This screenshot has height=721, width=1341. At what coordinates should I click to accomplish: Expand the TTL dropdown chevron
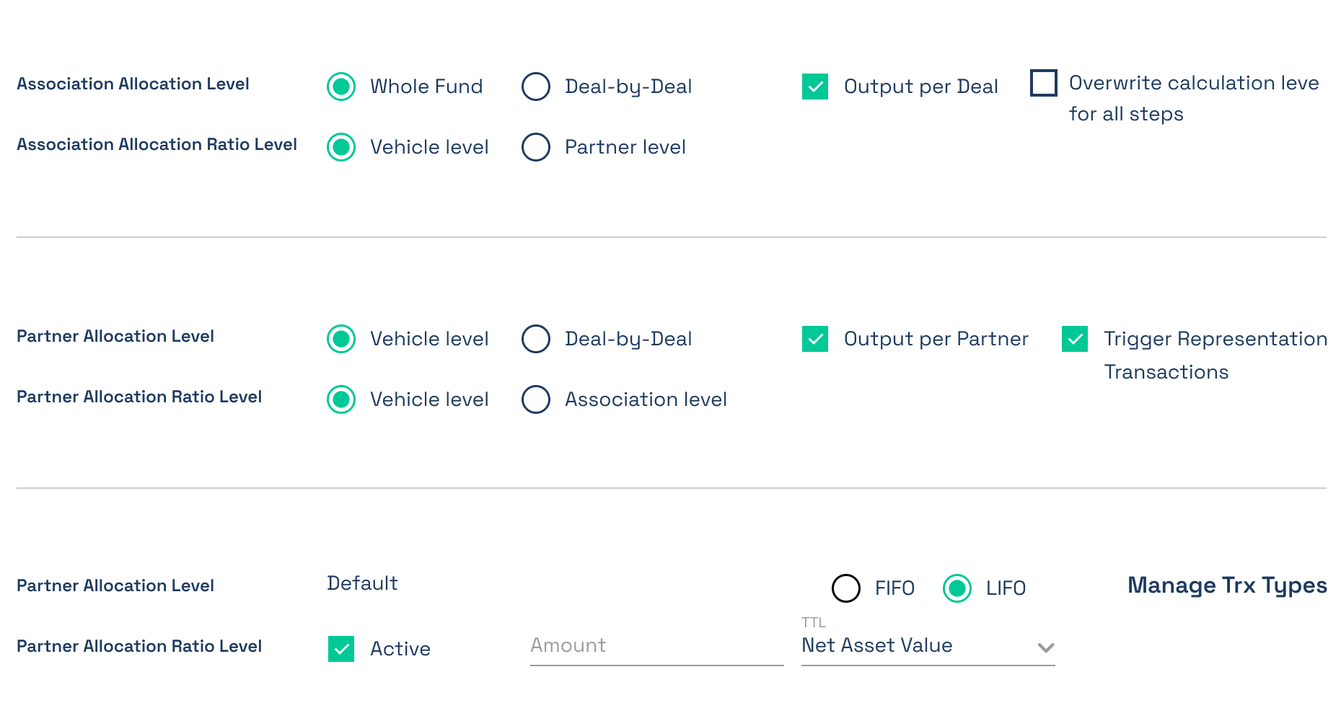1046,647
